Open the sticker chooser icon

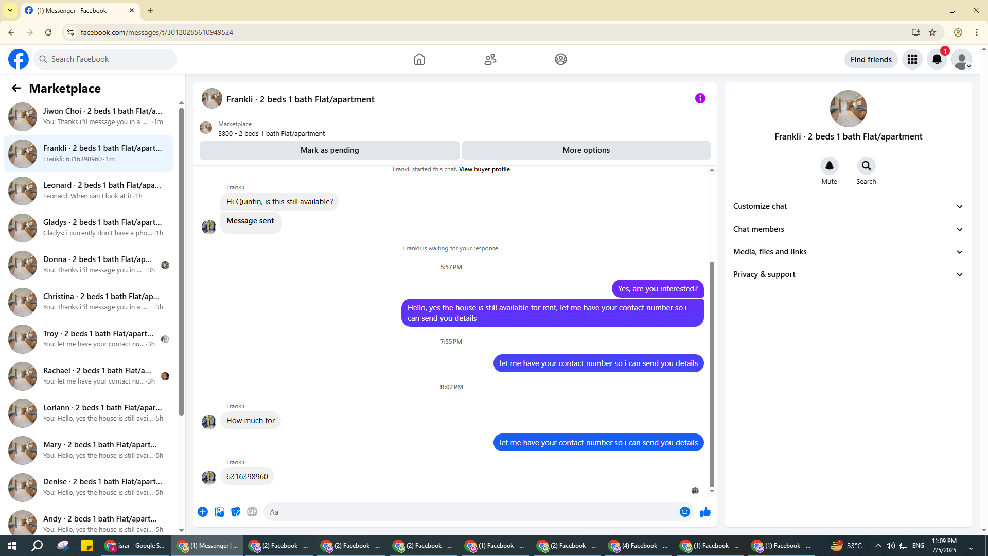tap(236, 512)
